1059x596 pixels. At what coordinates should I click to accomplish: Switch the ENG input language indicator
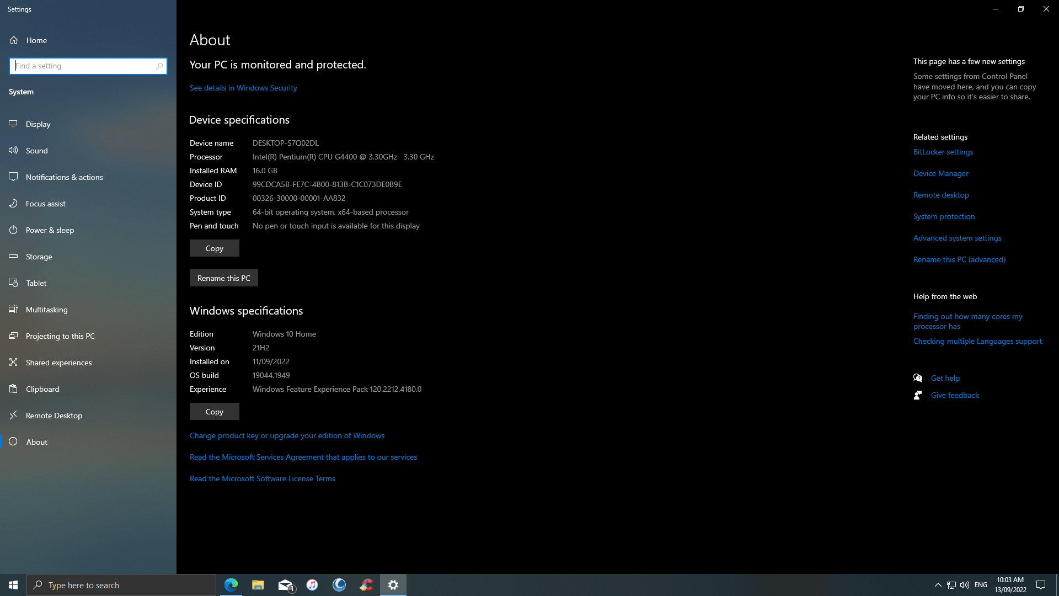[x=981, y=585]
